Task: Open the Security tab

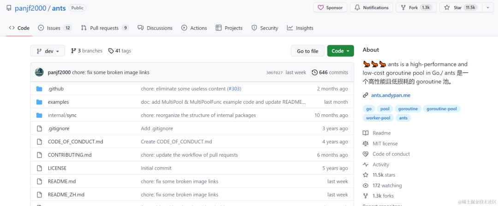Action: click(x=265, y=28)
